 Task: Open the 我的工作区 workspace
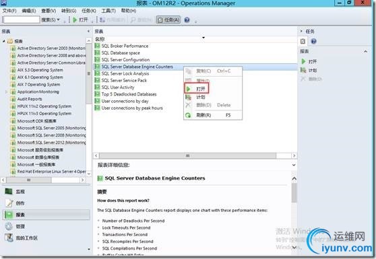click(46, 238)
